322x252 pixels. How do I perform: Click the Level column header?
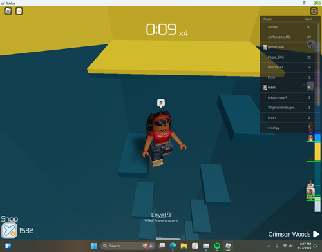point(308,19)
